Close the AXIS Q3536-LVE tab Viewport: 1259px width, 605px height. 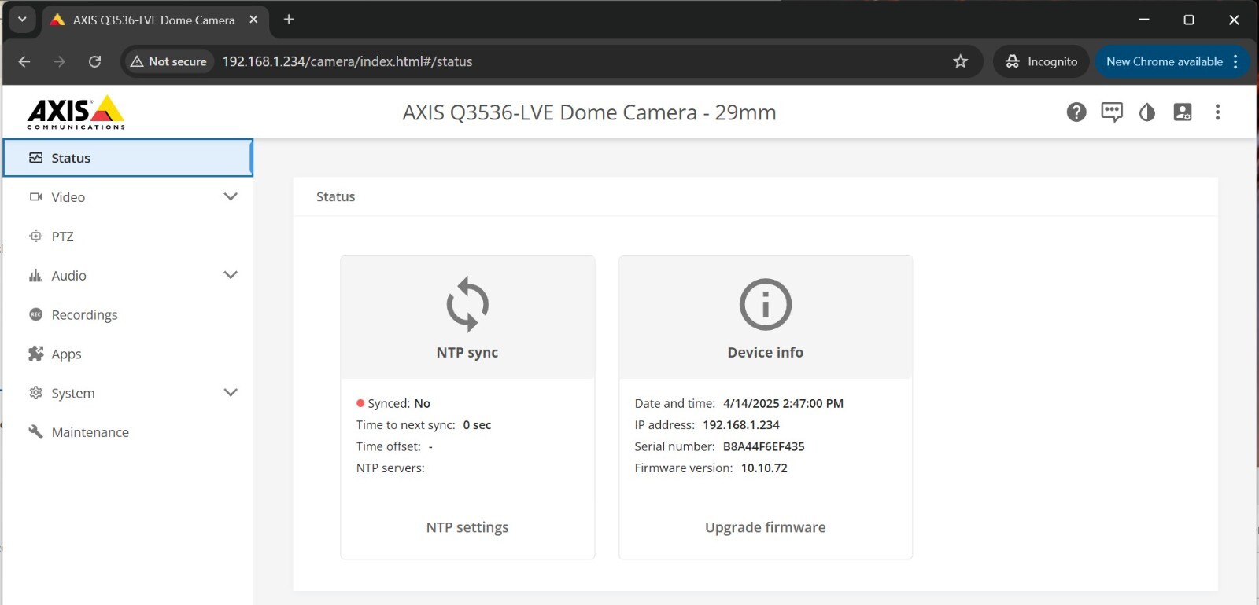(x=253, y=20)
